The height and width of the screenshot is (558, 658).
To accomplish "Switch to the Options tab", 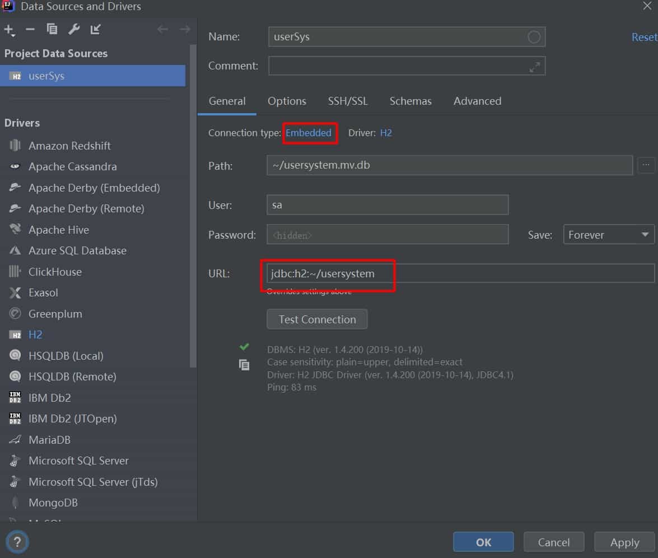I will pyautogui.click(x=287, y=101).
